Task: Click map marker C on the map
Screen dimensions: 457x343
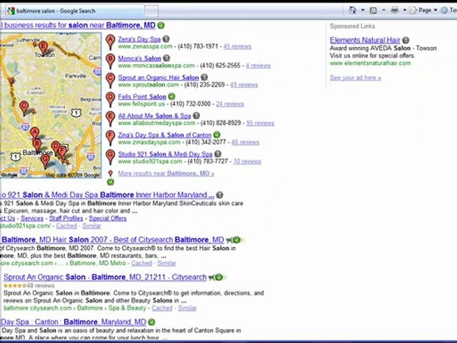Action: (x=24, y=107)
